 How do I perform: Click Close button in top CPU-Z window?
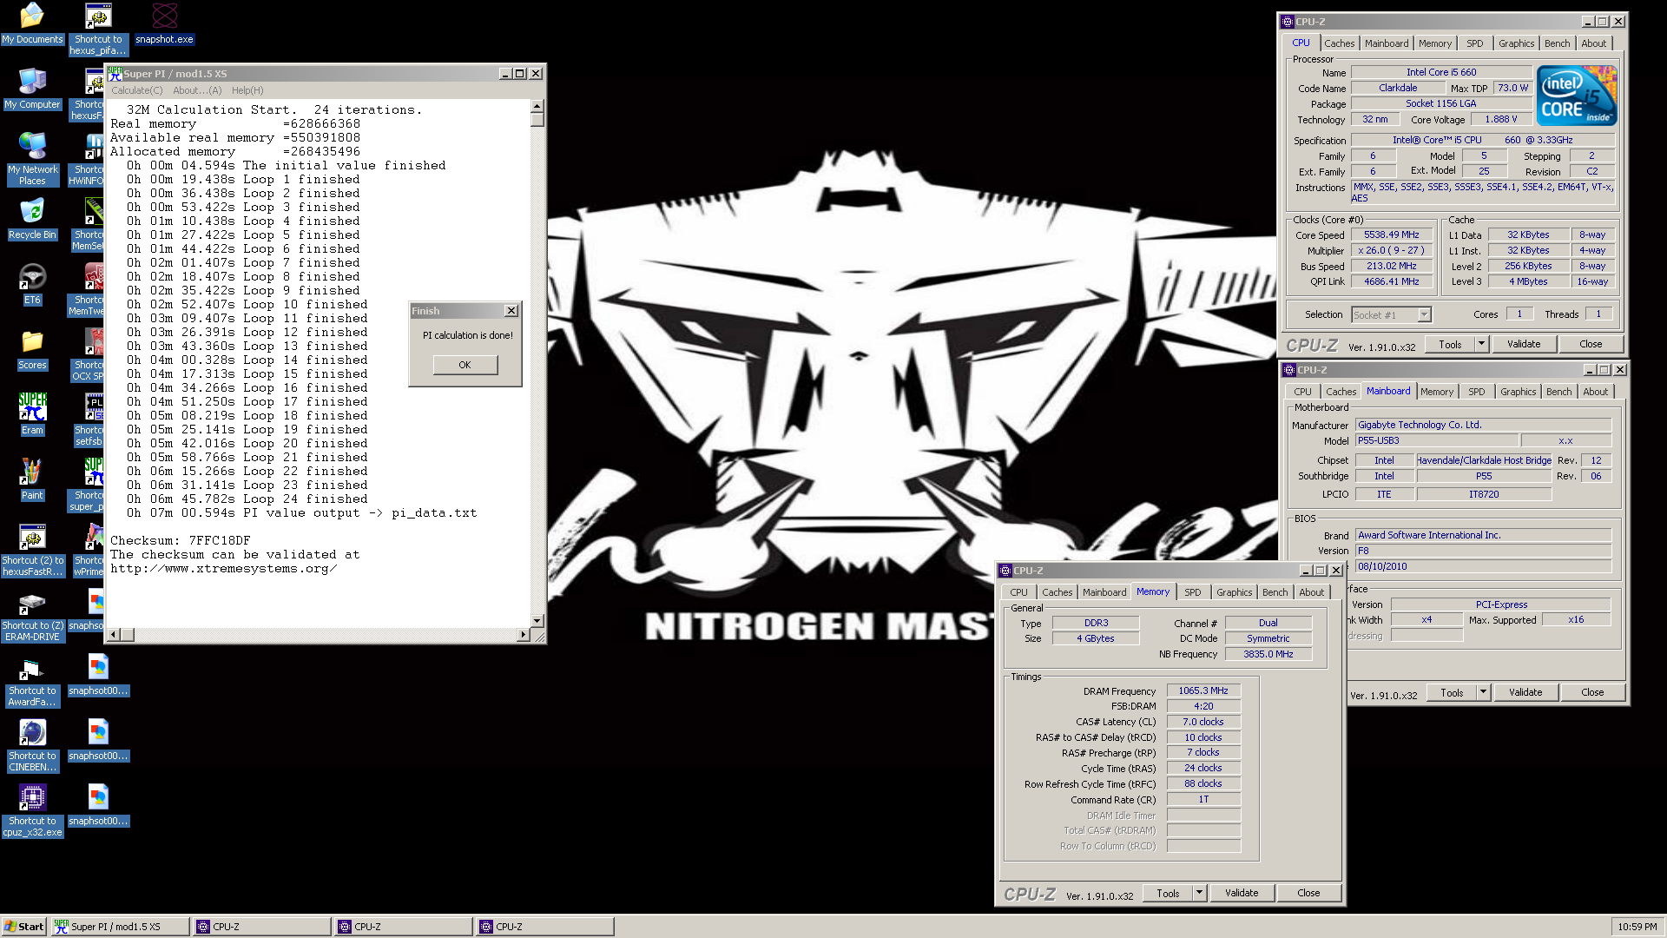(1590, 344)
